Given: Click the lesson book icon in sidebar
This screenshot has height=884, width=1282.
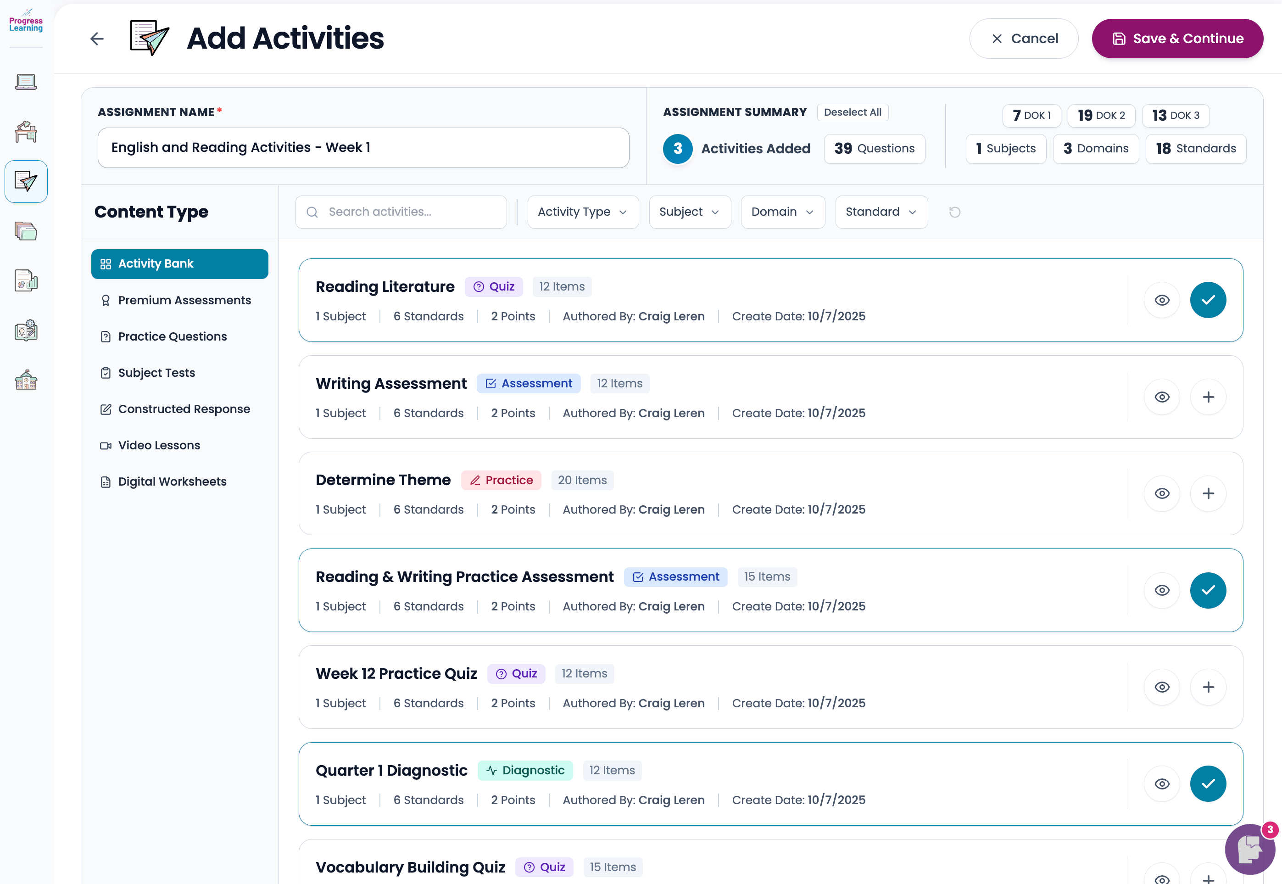Looking at the screenshot, I should coord(25,330).
